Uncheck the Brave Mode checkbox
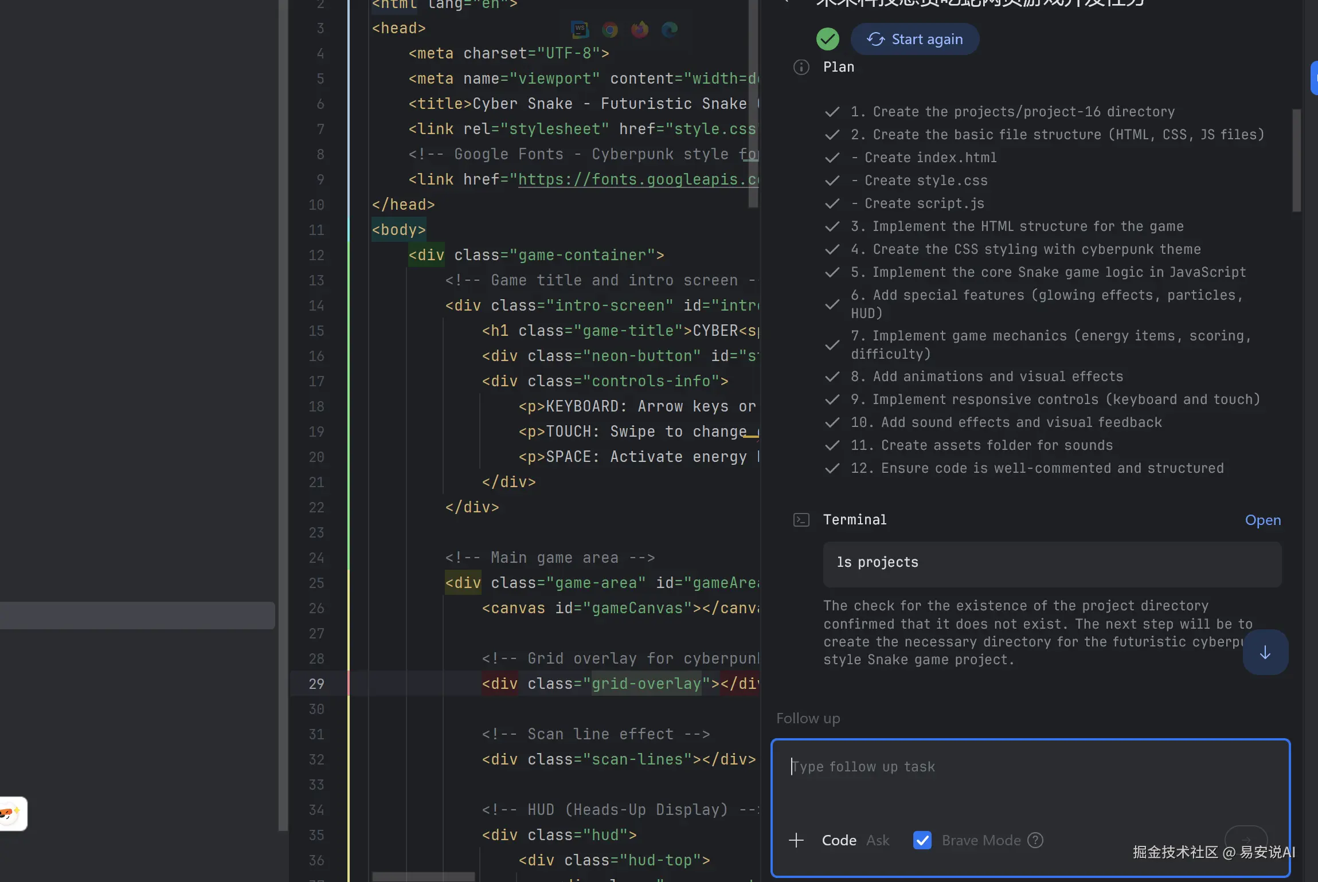The width and height of the screenshot is (1318, 882). tap(922, 840)
